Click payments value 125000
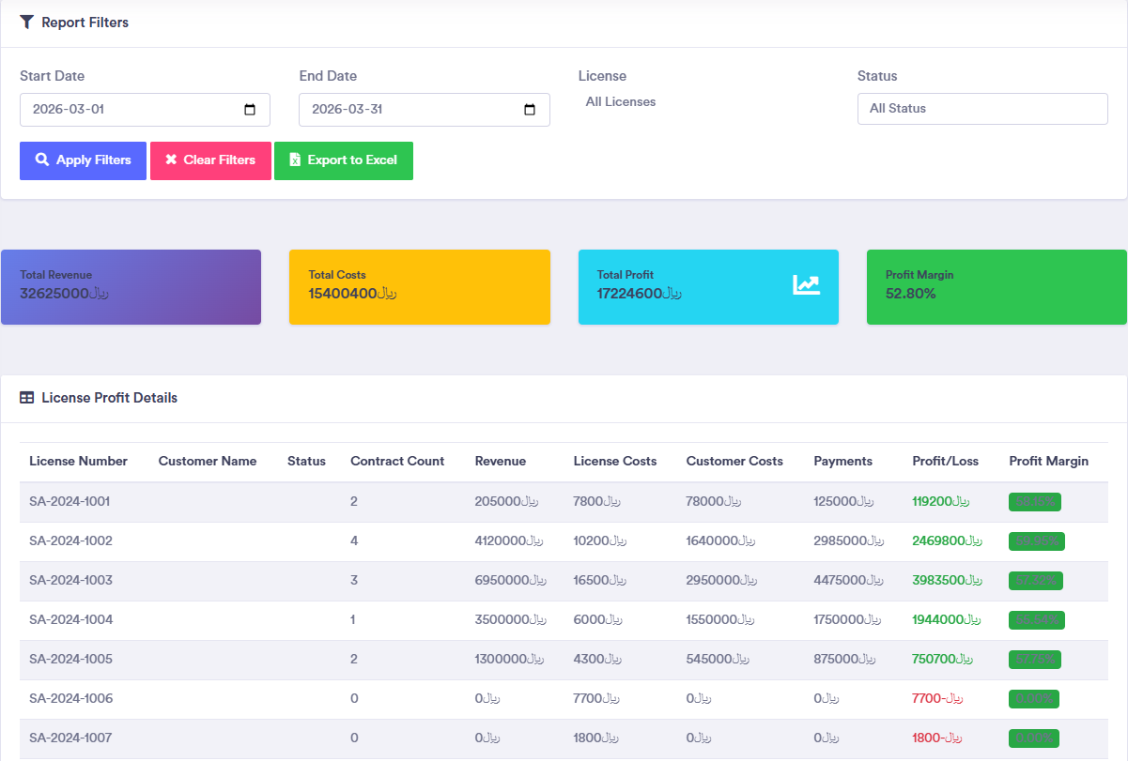The image size is (1128, 761). (x=844, y=502)
